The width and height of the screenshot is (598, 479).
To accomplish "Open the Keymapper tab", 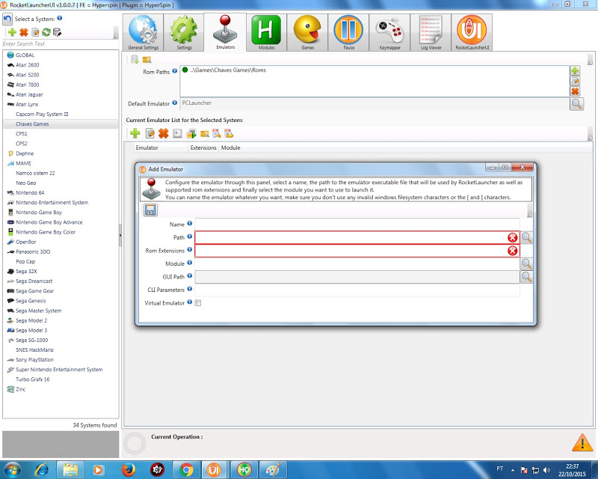I will coord(389,32).
